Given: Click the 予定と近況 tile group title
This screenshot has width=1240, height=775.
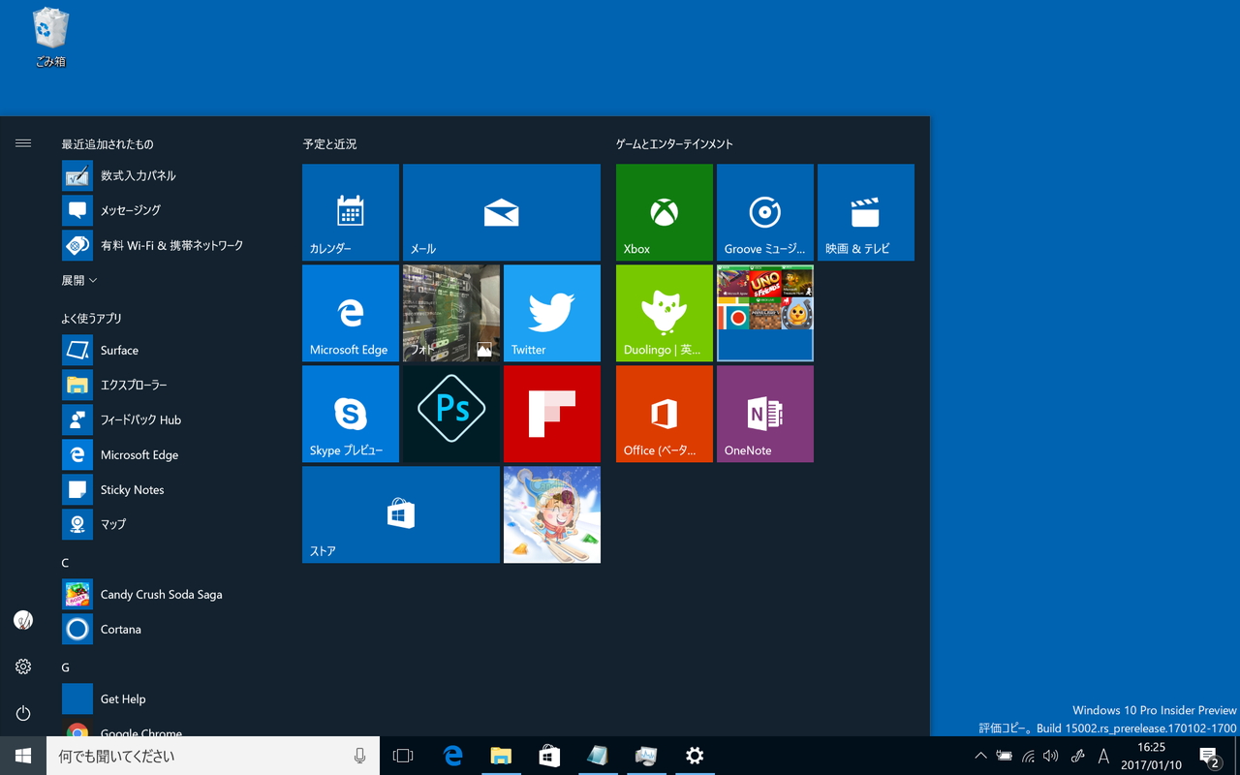Looking at the screenshot, I should [x=329, y=144].
